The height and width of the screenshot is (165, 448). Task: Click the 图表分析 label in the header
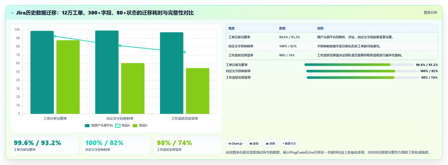coord(430,12)
